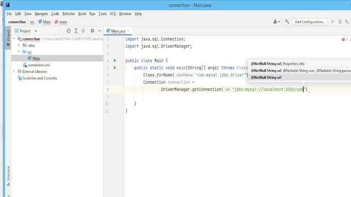Click the Debug bug icon in toolbar
This screenshot has height=197, width=351.
[x=340, y=22]
